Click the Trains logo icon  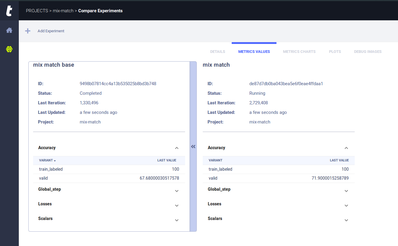pyautogui.click(x=9, y=11)
